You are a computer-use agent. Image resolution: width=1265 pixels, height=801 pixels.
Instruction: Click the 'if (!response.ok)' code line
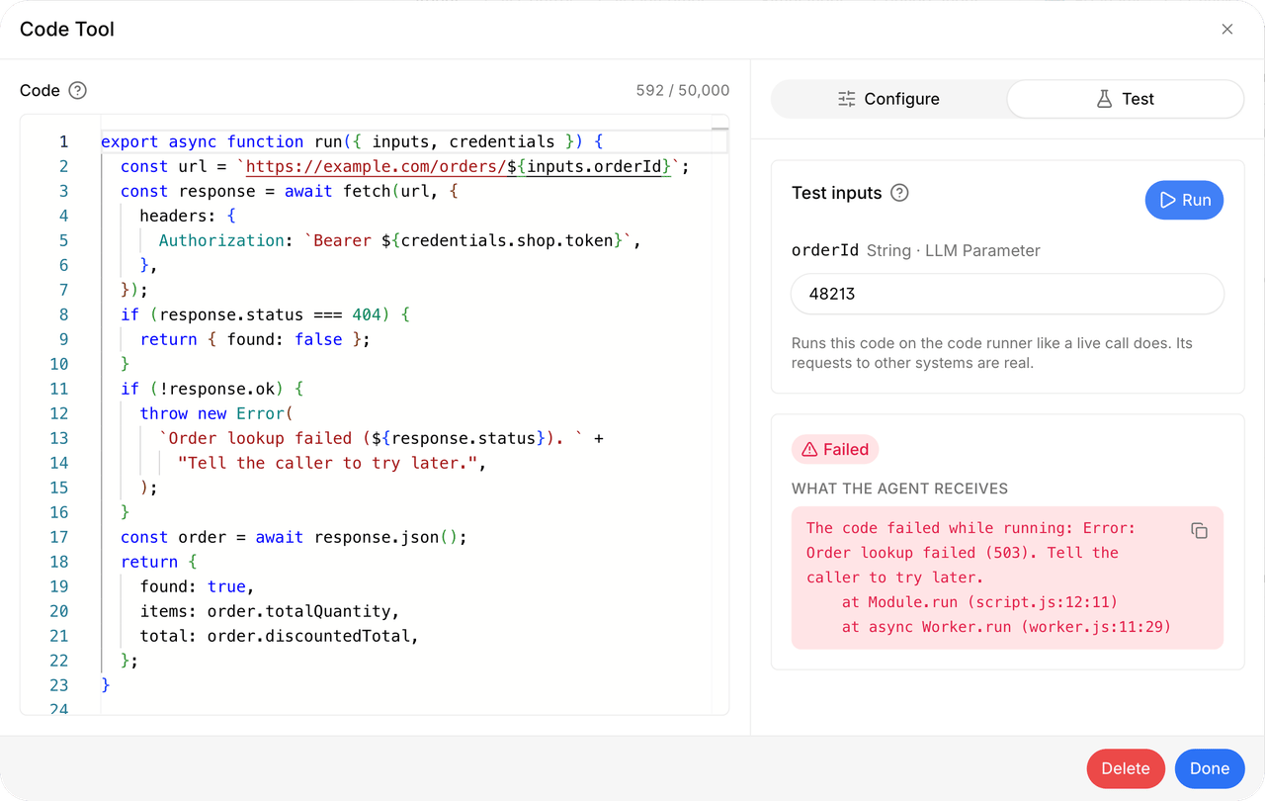point(211,389)
